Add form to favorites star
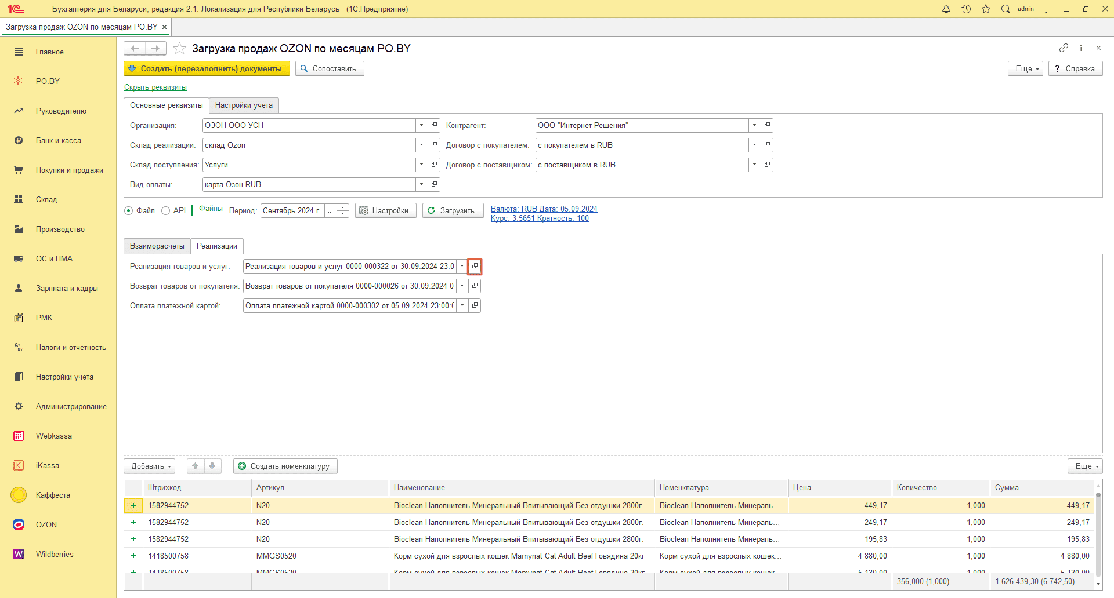Screen dimensions: 1114x598 (x=179, y=48)
